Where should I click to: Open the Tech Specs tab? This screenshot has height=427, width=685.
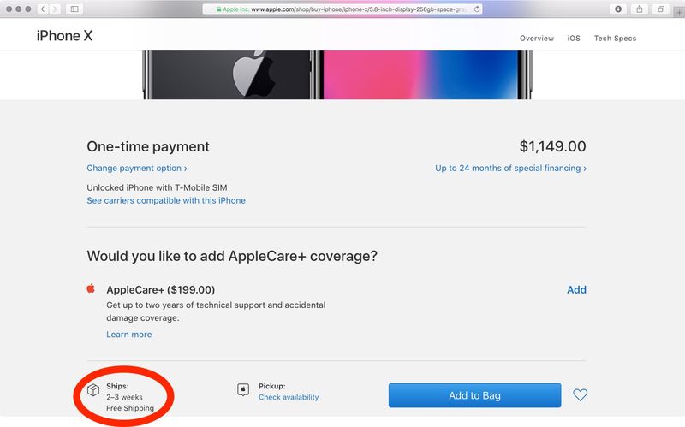[615, 38]
